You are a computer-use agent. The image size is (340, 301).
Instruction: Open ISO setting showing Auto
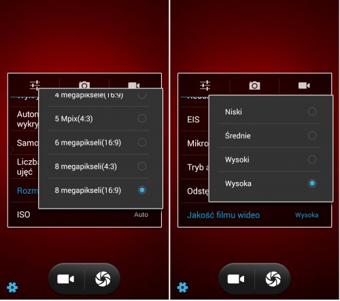click(84, 215)
